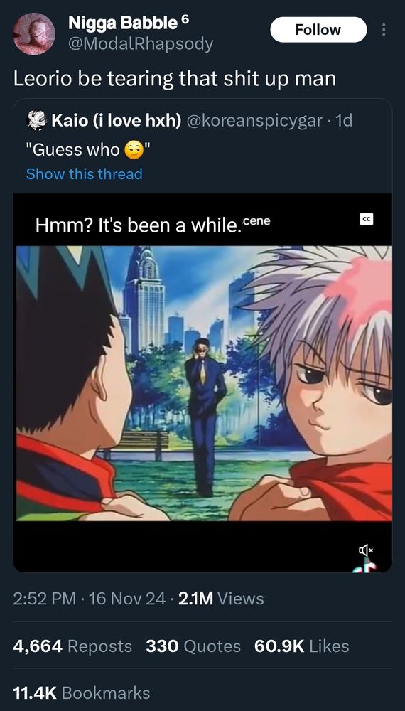405x711 pixels.
Task: Toggle closed captions with CC icon
Action: click(x=367, y=220)
